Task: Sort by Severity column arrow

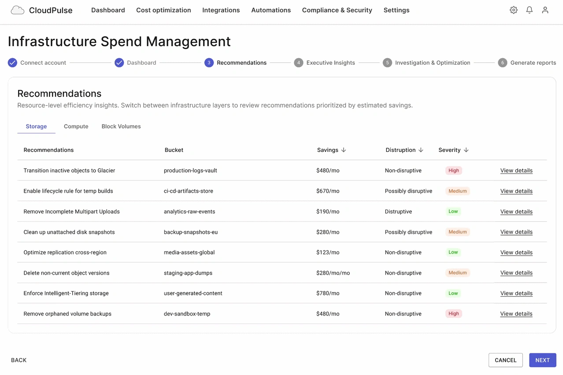Action: (466, 150)
